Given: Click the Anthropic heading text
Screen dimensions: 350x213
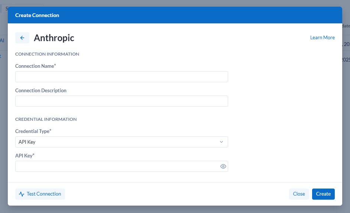Looking at the screenshot, I should coord(54,38).
